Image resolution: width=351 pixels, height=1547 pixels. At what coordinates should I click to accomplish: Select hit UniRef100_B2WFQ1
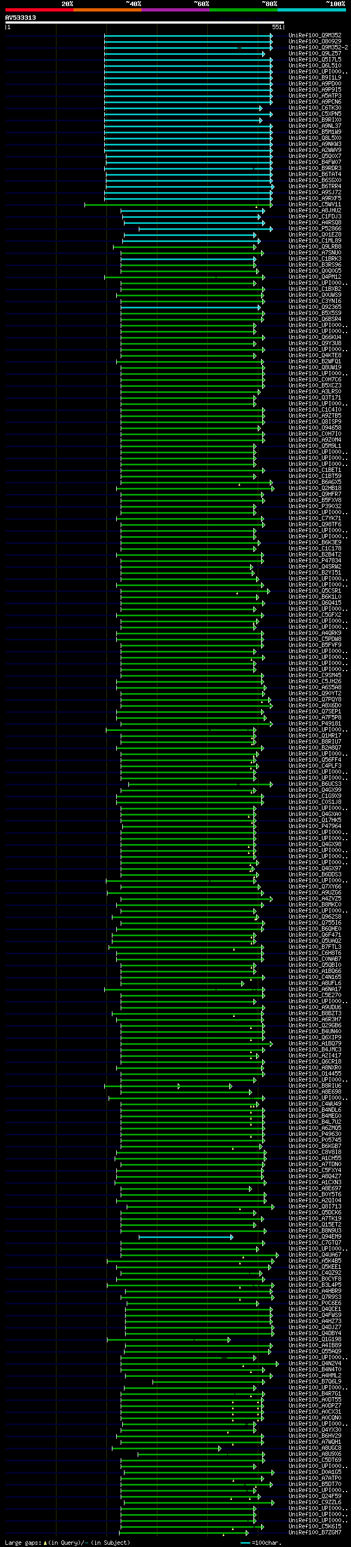(x=315, y=362)
